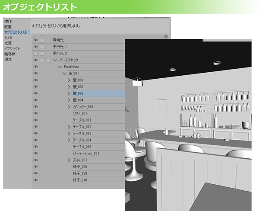259x221 pixels.
Task: Open the オブジェクト category in sidebar
Action: pyautogui.click(x=12, y=48)
